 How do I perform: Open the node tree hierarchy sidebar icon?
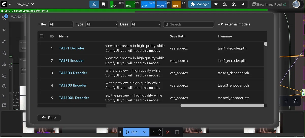point(4,64)
